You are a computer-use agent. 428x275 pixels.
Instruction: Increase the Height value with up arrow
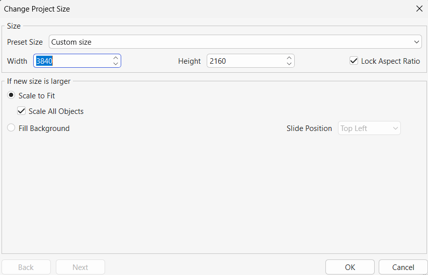coord(289,58)
